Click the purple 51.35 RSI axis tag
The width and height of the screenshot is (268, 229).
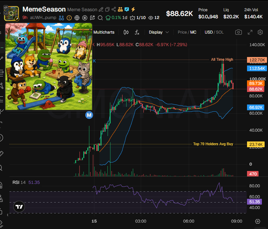coord(254,202)
